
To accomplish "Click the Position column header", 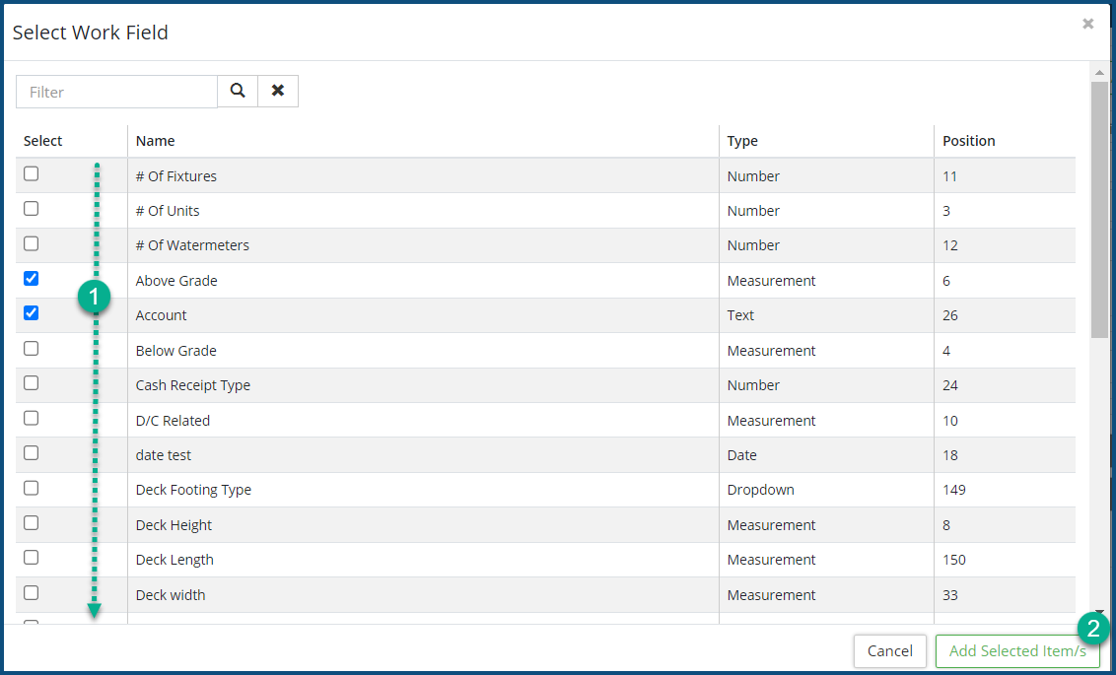I will [x=968, y=141].
